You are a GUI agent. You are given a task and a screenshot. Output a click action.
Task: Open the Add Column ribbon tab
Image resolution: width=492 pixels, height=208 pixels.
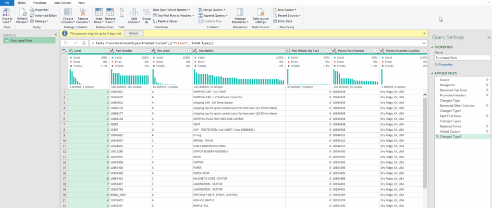pos(62,3)
